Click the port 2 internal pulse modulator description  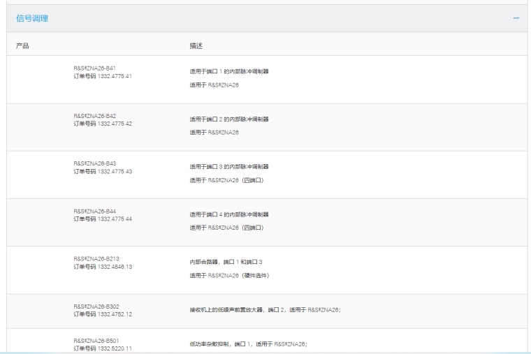[x=229, y=119]
